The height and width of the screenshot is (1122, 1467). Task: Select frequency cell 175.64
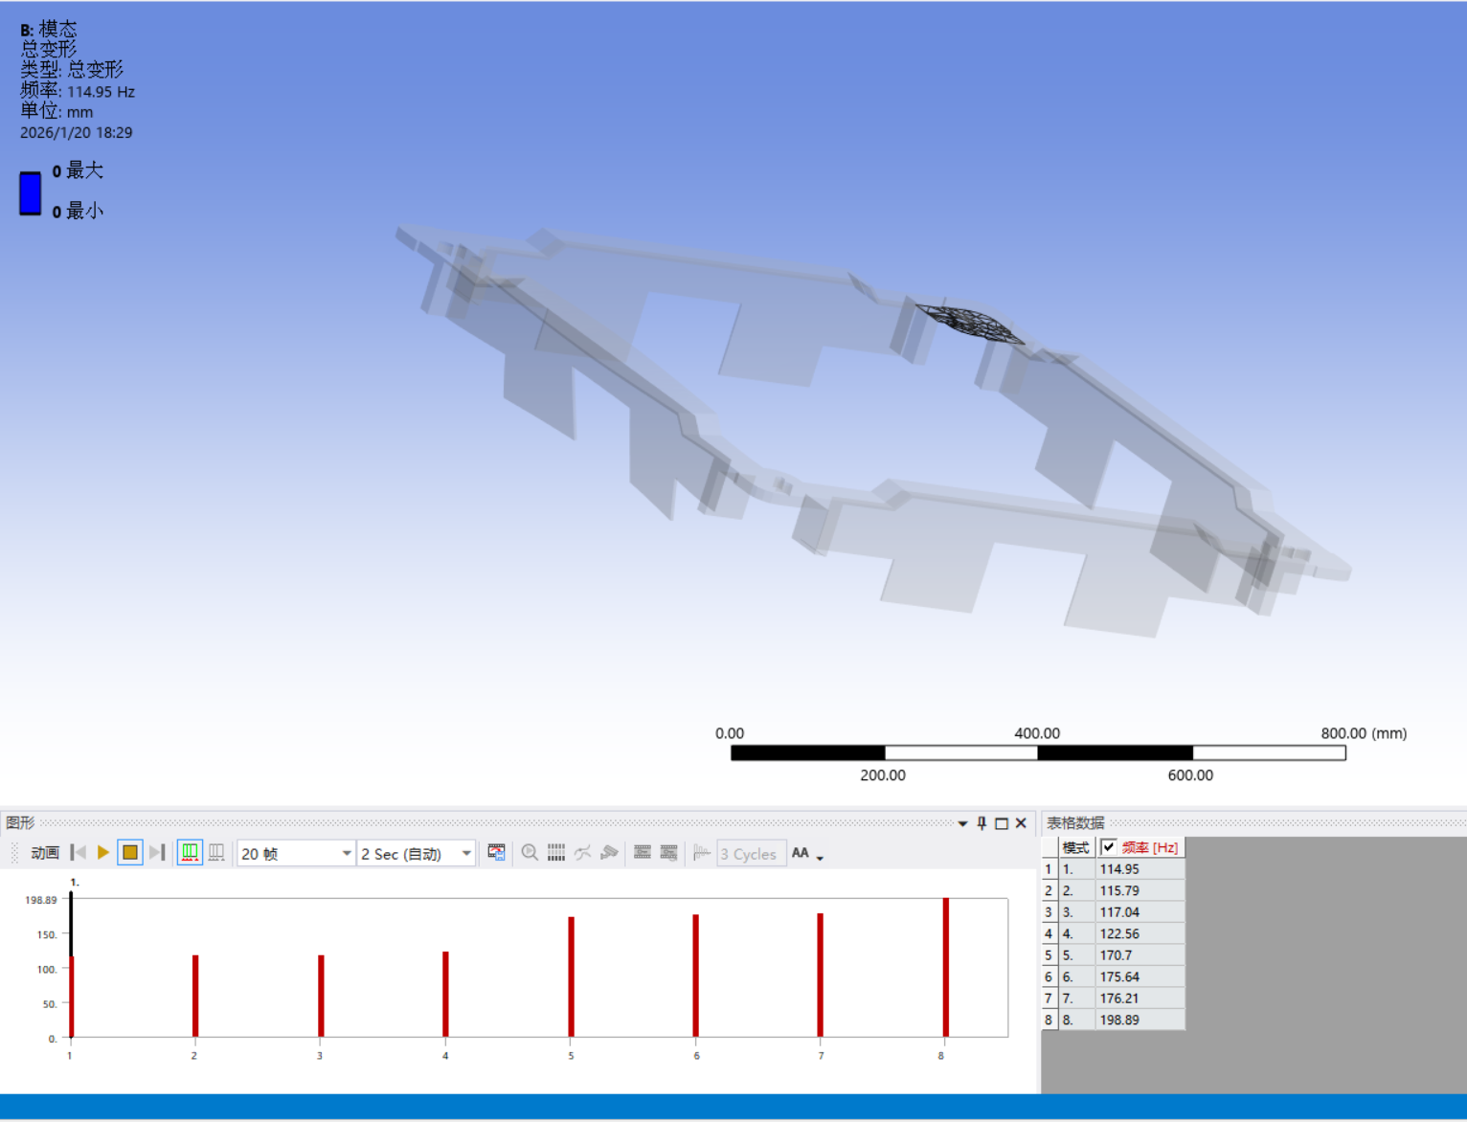1140,976
